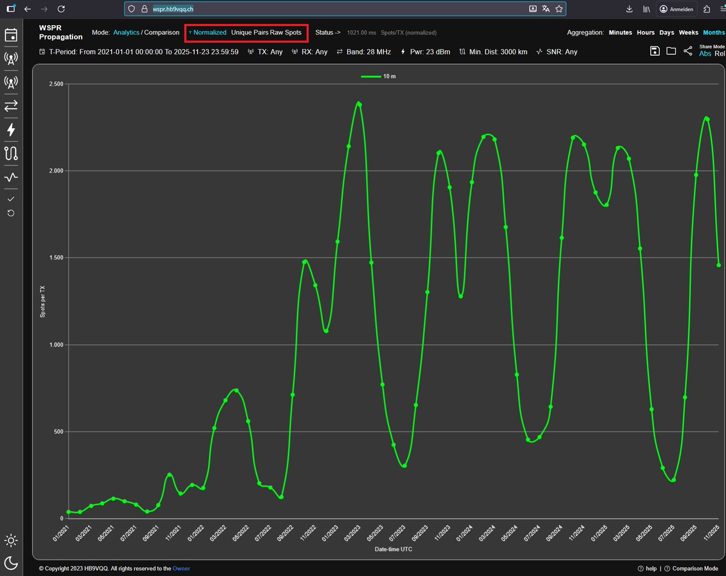The image size is (726, 576).
Task: Select the SNR waveform sidebar icon
Action: (11, 177)
